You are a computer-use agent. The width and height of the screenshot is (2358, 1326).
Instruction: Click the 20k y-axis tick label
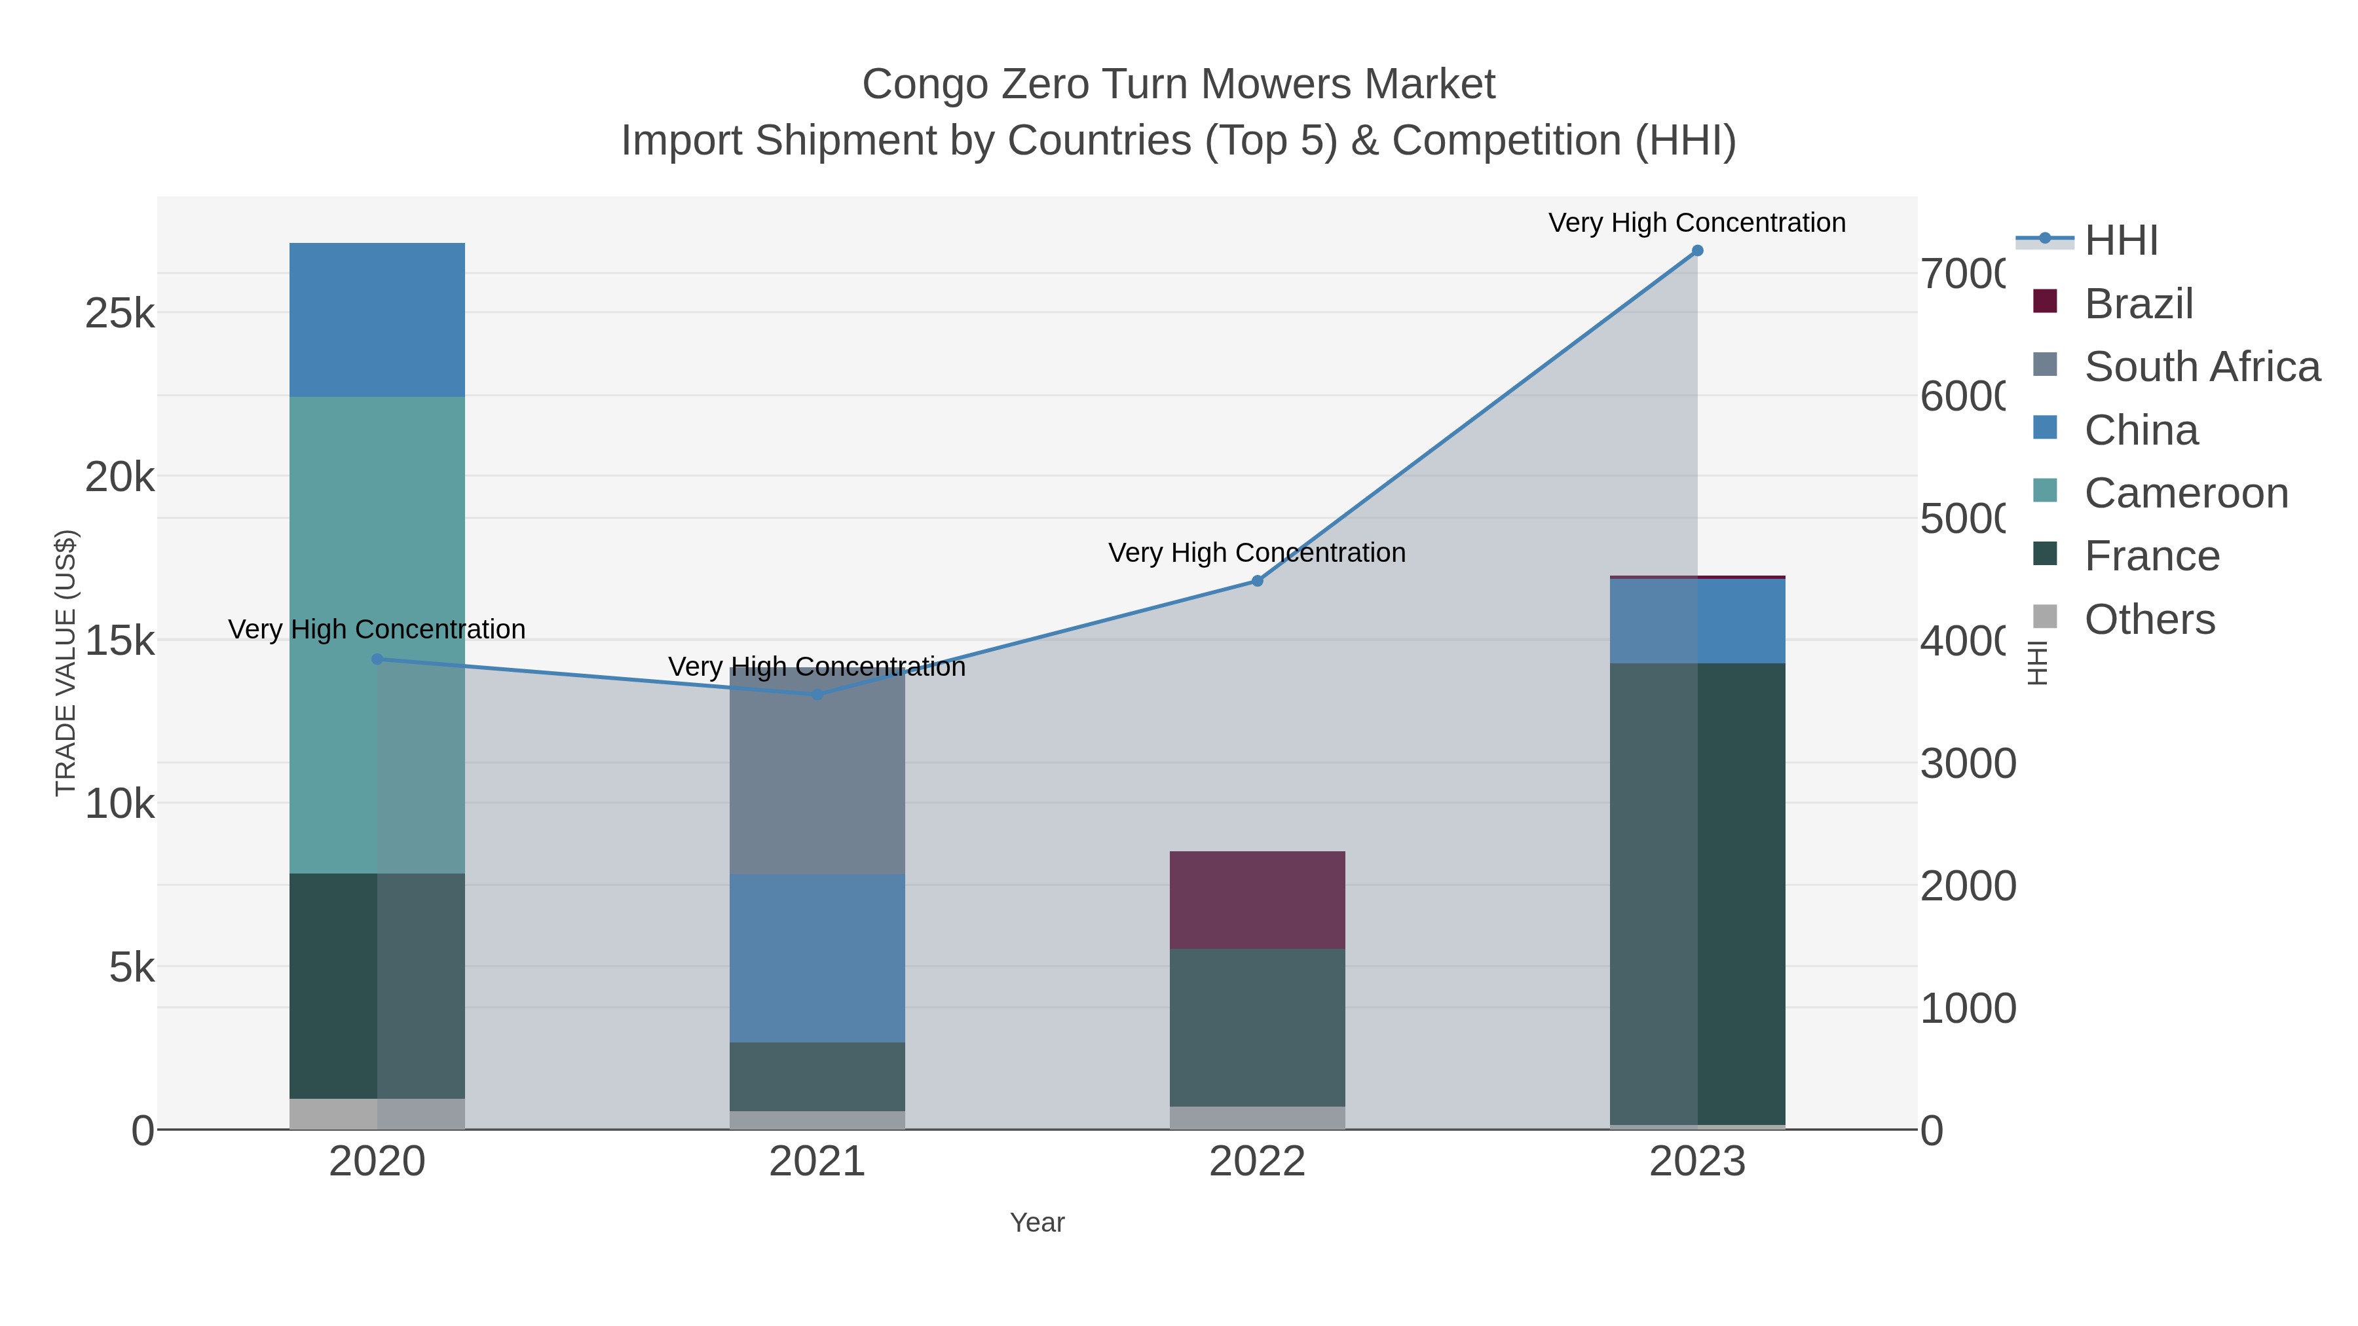(120, 477)
